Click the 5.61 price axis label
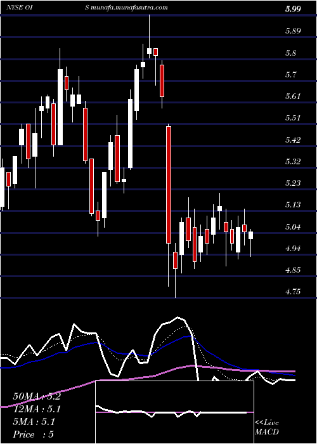The height and width of the screenshot is (444, 317). click(293, 96)
